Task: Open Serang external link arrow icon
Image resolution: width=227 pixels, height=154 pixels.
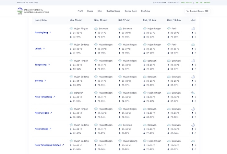Action: 45,81
